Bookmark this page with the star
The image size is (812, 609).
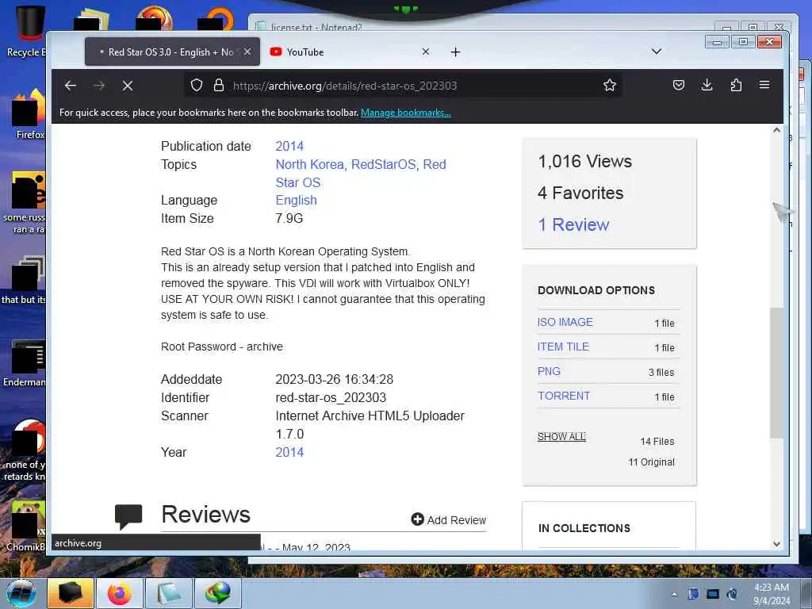click(610, 85)
